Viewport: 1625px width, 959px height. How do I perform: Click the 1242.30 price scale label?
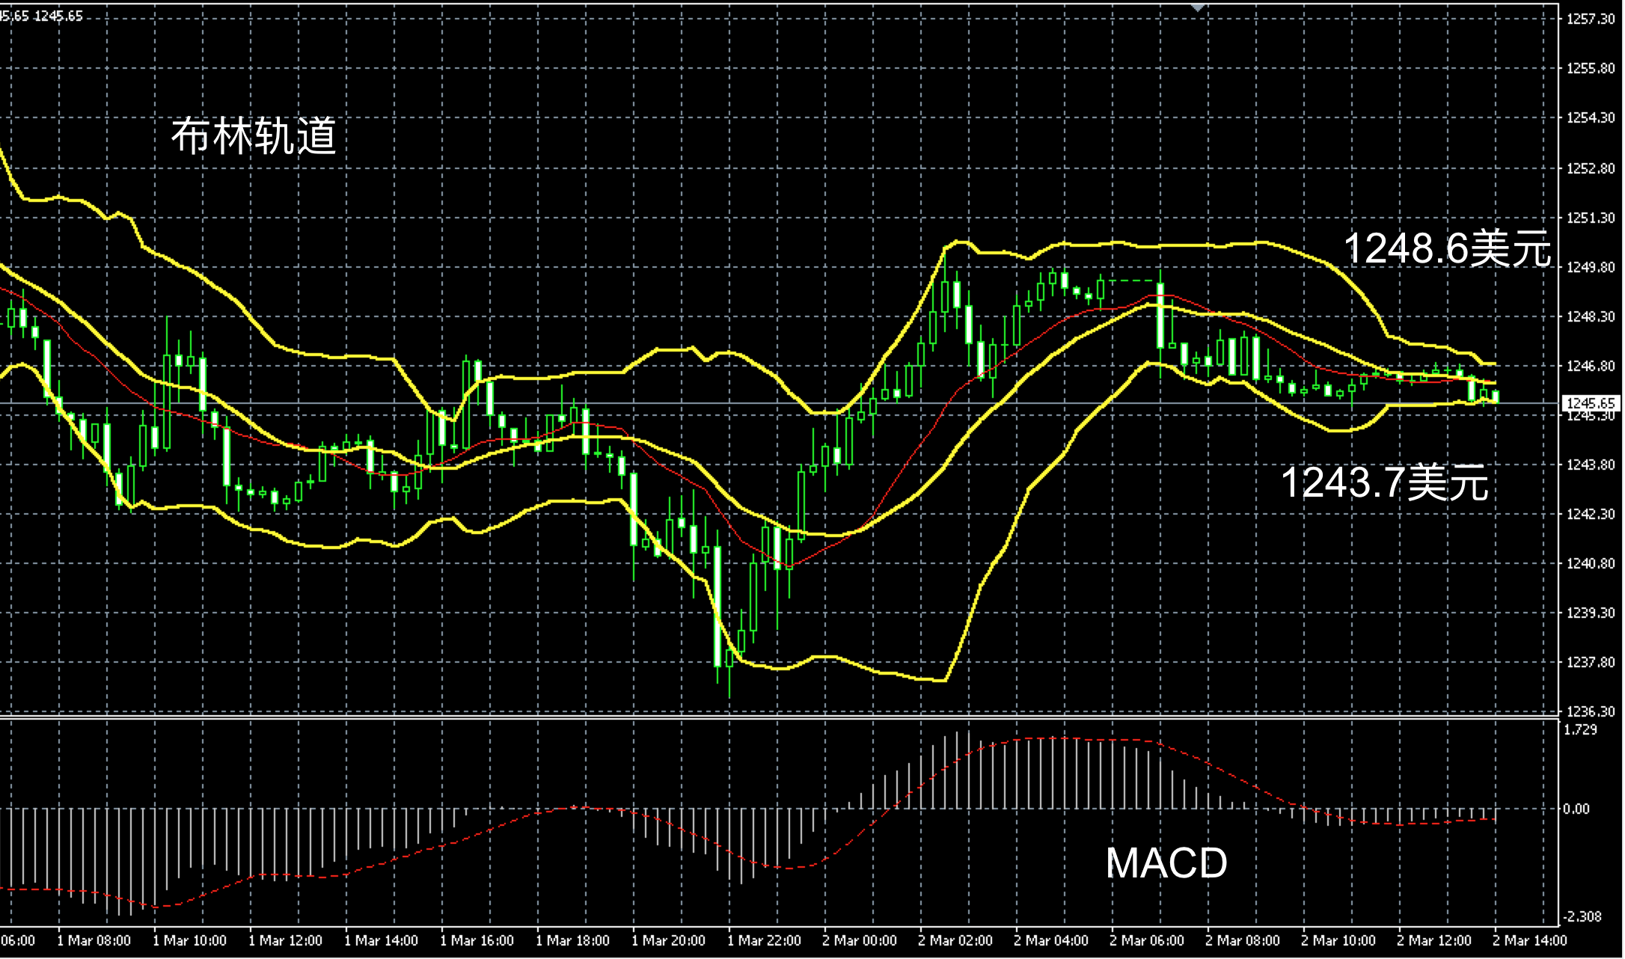click(1590, 514)
